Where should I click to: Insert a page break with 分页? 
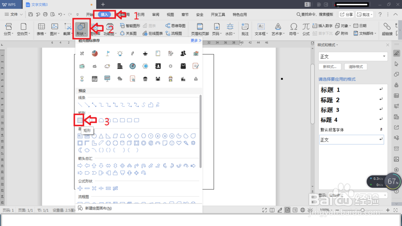pos(8,29)
